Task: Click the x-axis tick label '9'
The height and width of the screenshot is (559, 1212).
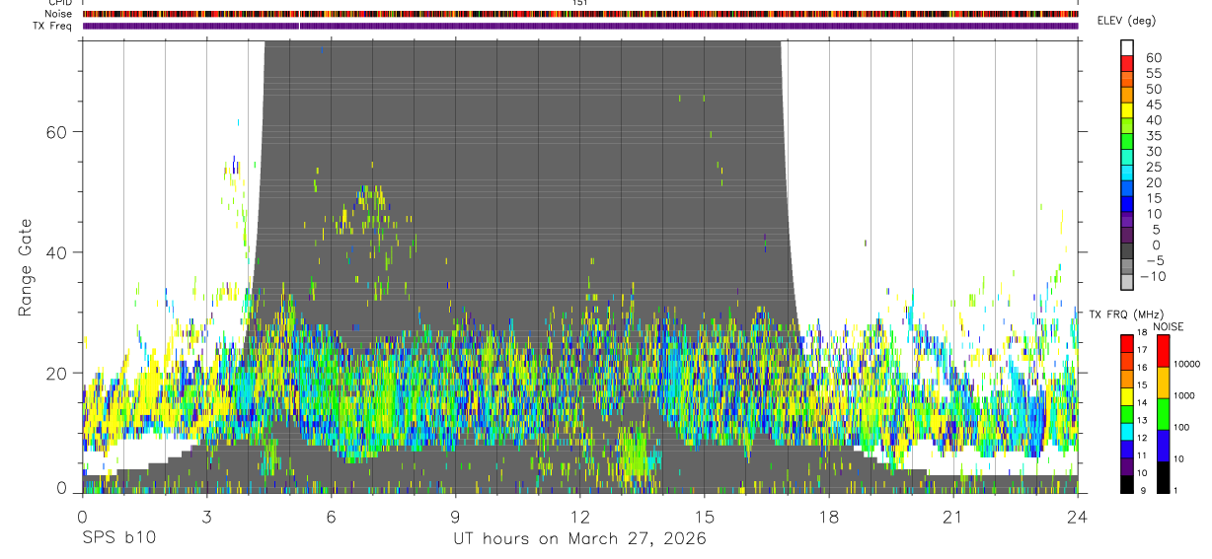Action: coord(455,516)
